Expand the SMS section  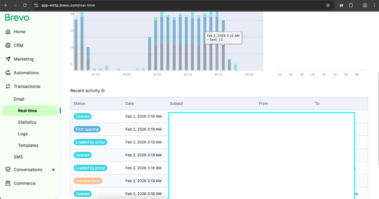coord(18,157)
